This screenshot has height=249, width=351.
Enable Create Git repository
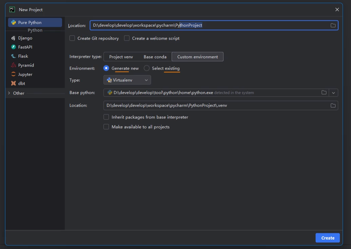pos(72,38)
